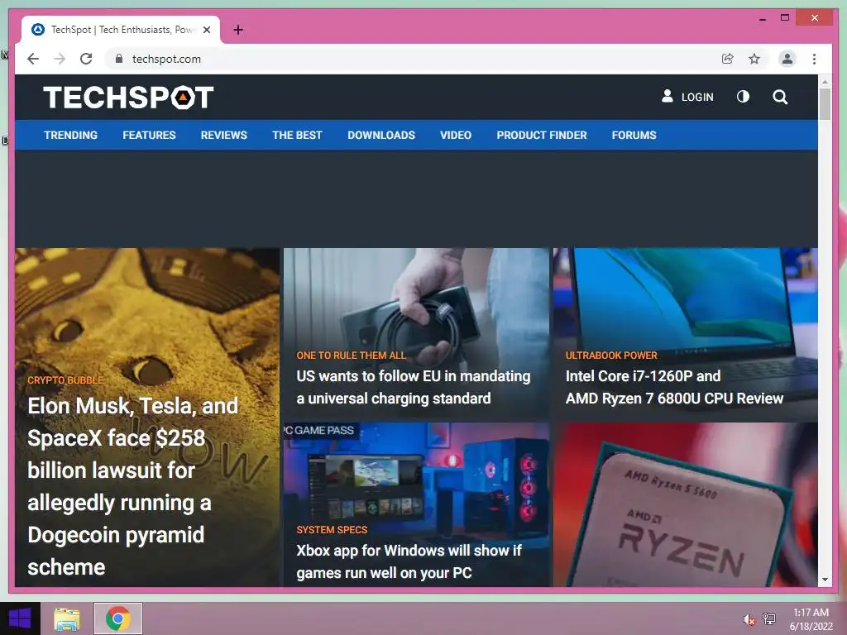Bookmark this page with the star icon

(x=754, y=59)
